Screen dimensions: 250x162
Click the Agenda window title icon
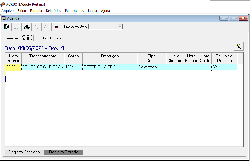[x=4, y=18]
